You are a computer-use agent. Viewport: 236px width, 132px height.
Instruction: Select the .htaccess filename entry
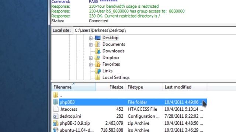[68, 109]
